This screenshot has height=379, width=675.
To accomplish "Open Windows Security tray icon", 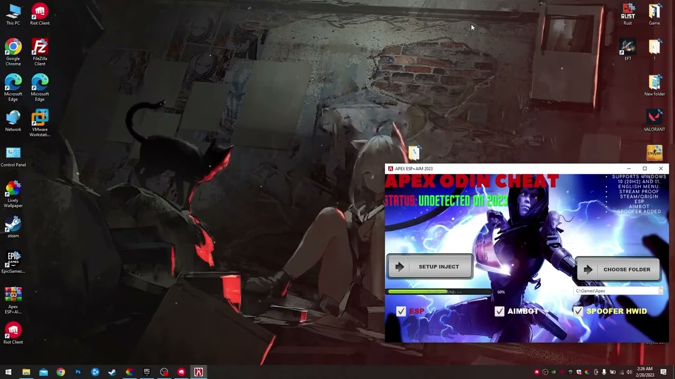I will [579, 372].
